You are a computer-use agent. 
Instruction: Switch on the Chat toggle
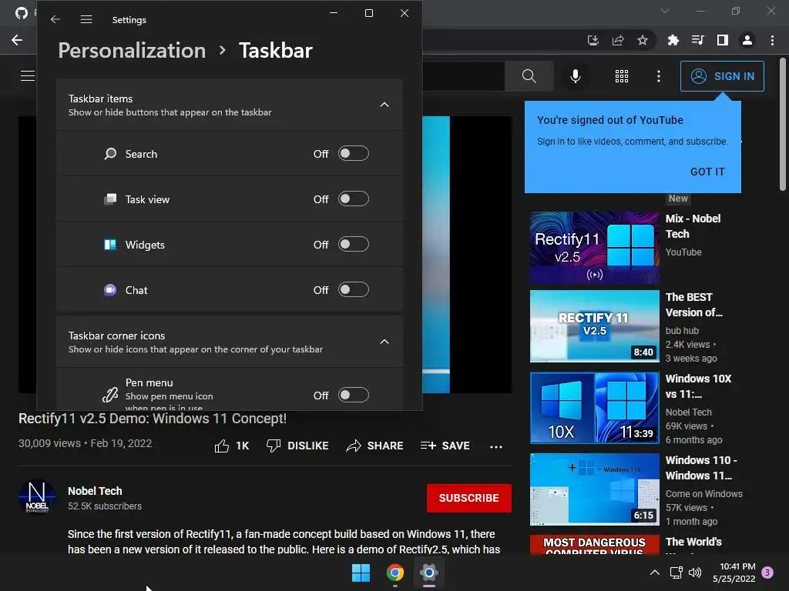(353, 289)
